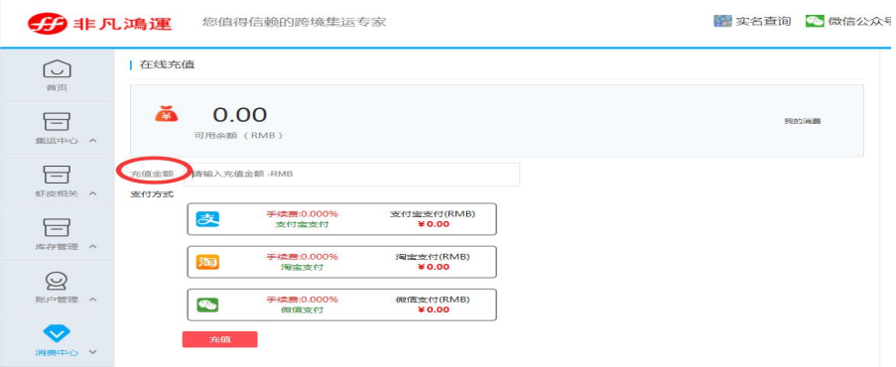The width and height of the screenshot is (896, 367).
Task: Open 集运中心 menu label
Action: click(57, 141)
